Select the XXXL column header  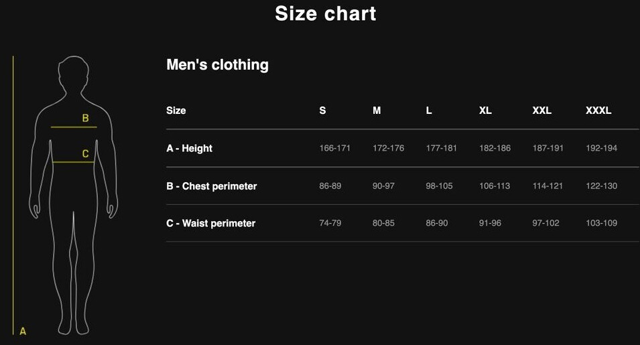[598, 111]
